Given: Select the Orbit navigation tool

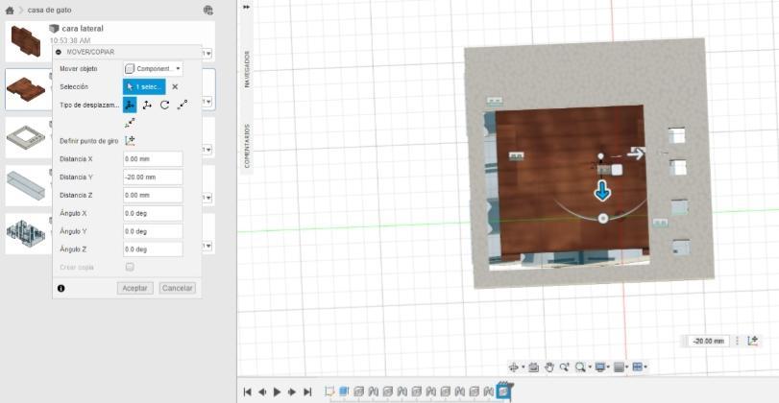Looking at the screenshot, I should coord(514,367).
